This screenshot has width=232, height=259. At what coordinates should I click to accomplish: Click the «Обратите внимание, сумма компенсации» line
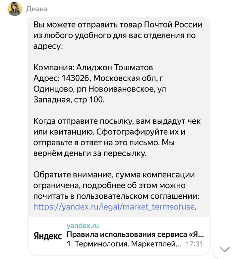point(114,175)
